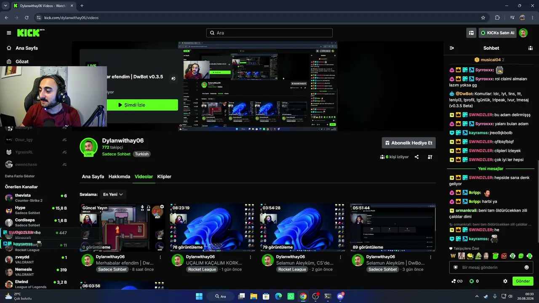Open Chrome extensions puzzle icon
Viewport: 539px width, 303px height.
pos(497,18)
